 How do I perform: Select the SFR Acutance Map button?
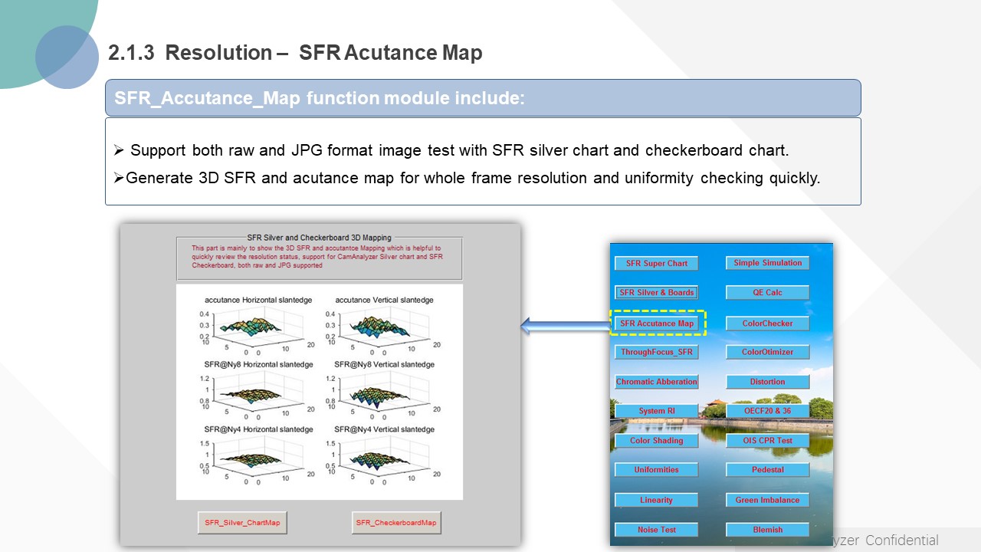(x=657, y=324)
